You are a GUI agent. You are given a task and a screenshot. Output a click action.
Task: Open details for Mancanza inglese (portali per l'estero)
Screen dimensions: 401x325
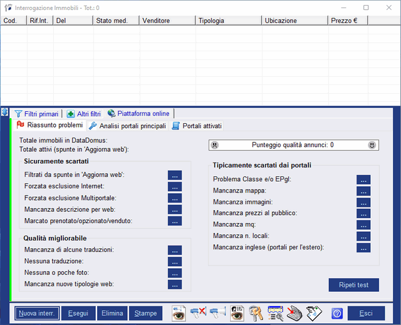(363, 248)
